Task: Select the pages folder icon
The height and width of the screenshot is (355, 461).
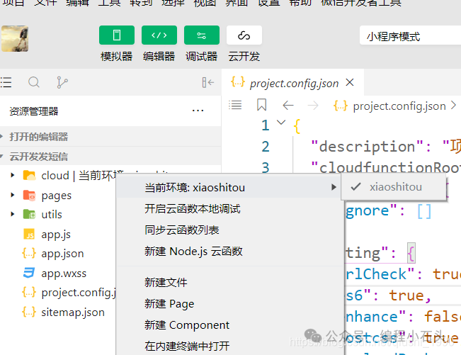Action: point(29,195)
